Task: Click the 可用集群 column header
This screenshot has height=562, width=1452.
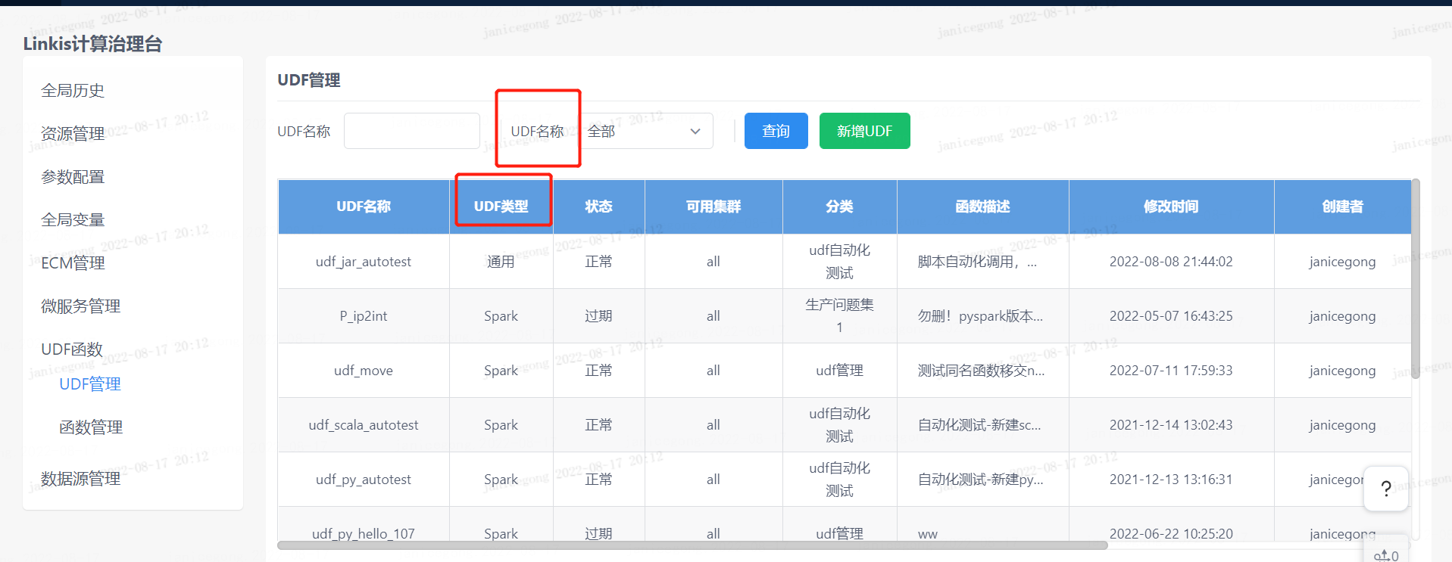Action: tap(714, 206)
